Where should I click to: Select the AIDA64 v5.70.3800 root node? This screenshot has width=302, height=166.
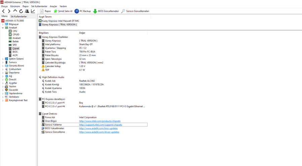pos(13,20)
